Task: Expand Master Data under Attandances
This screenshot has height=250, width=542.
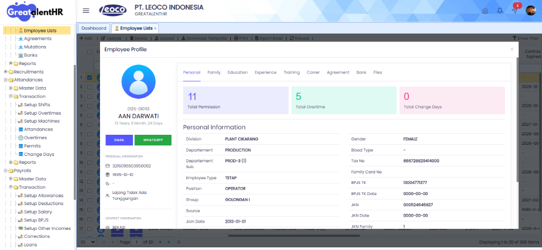Action: click(11, 88)
